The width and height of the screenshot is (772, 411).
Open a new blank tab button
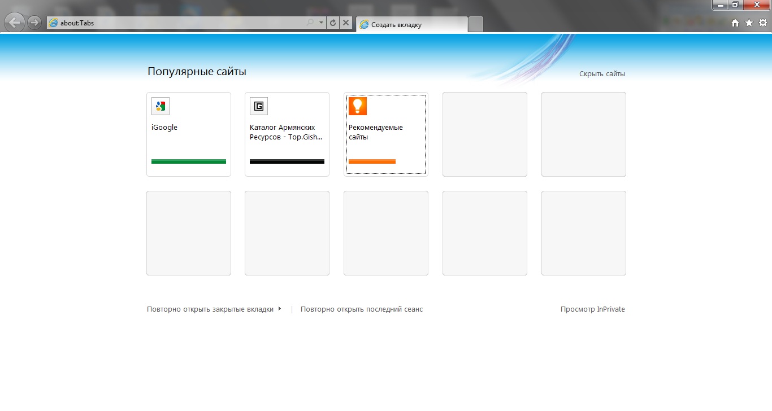[x=476, y=24]
